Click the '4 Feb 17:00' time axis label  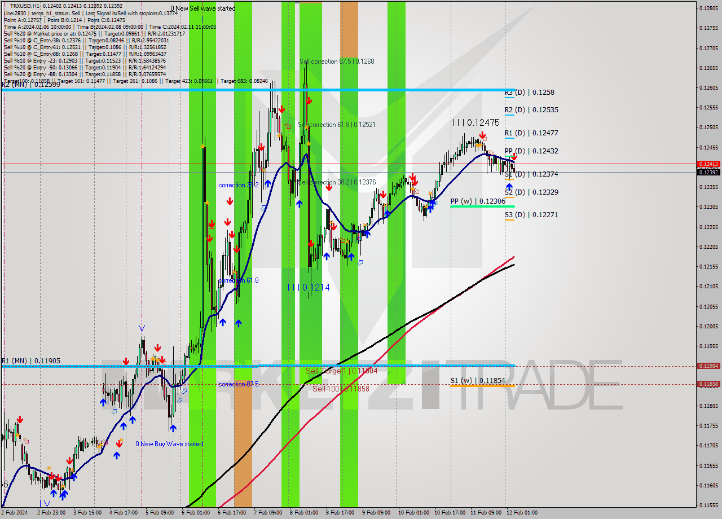point(122,513)
